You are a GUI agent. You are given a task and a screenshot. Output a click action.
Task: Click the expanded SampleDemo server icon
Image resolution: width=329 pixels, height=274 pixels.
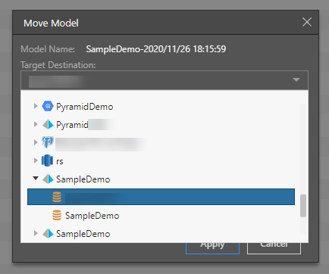pos(48,179)
